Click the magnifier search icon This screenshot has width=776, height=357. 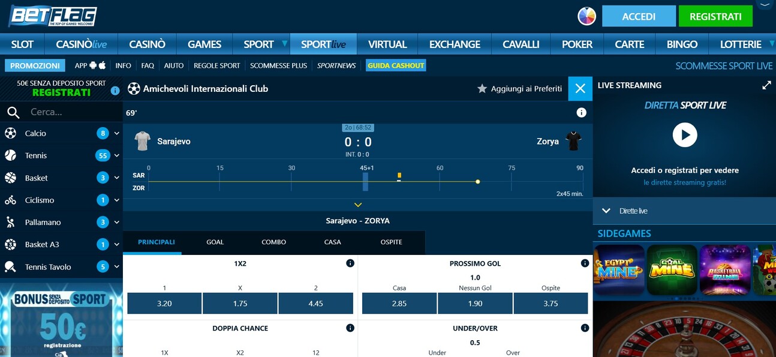point(13,112)
